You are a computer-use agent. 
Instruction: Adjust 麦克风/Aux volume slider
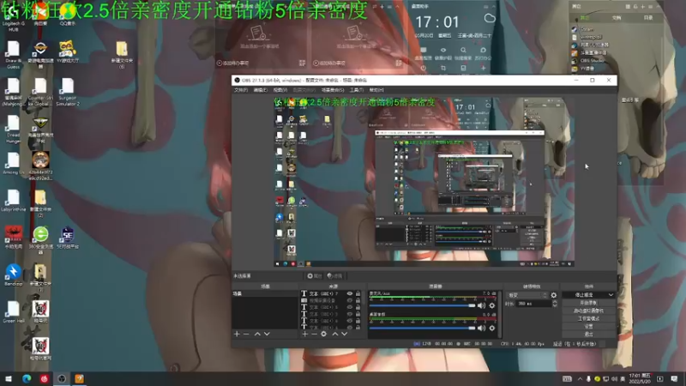(422, 305)
